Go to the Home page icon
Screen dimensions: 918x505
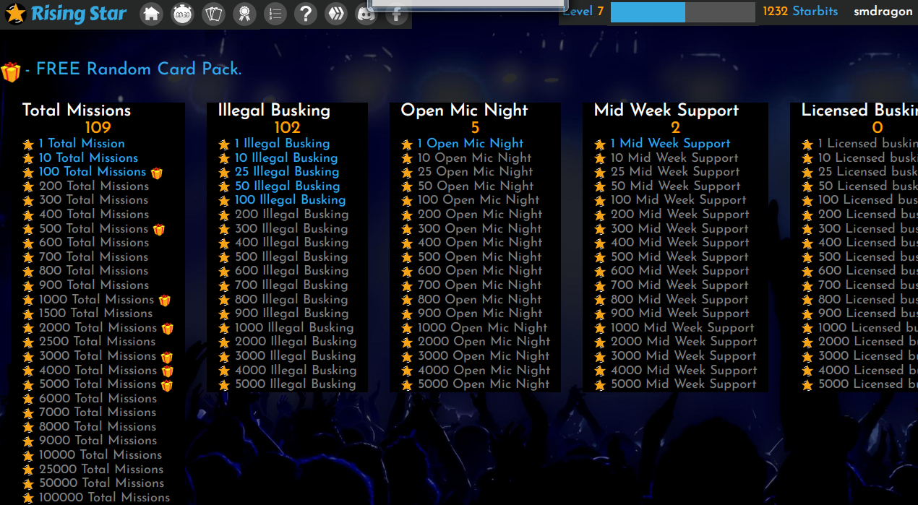pos(150,14)
